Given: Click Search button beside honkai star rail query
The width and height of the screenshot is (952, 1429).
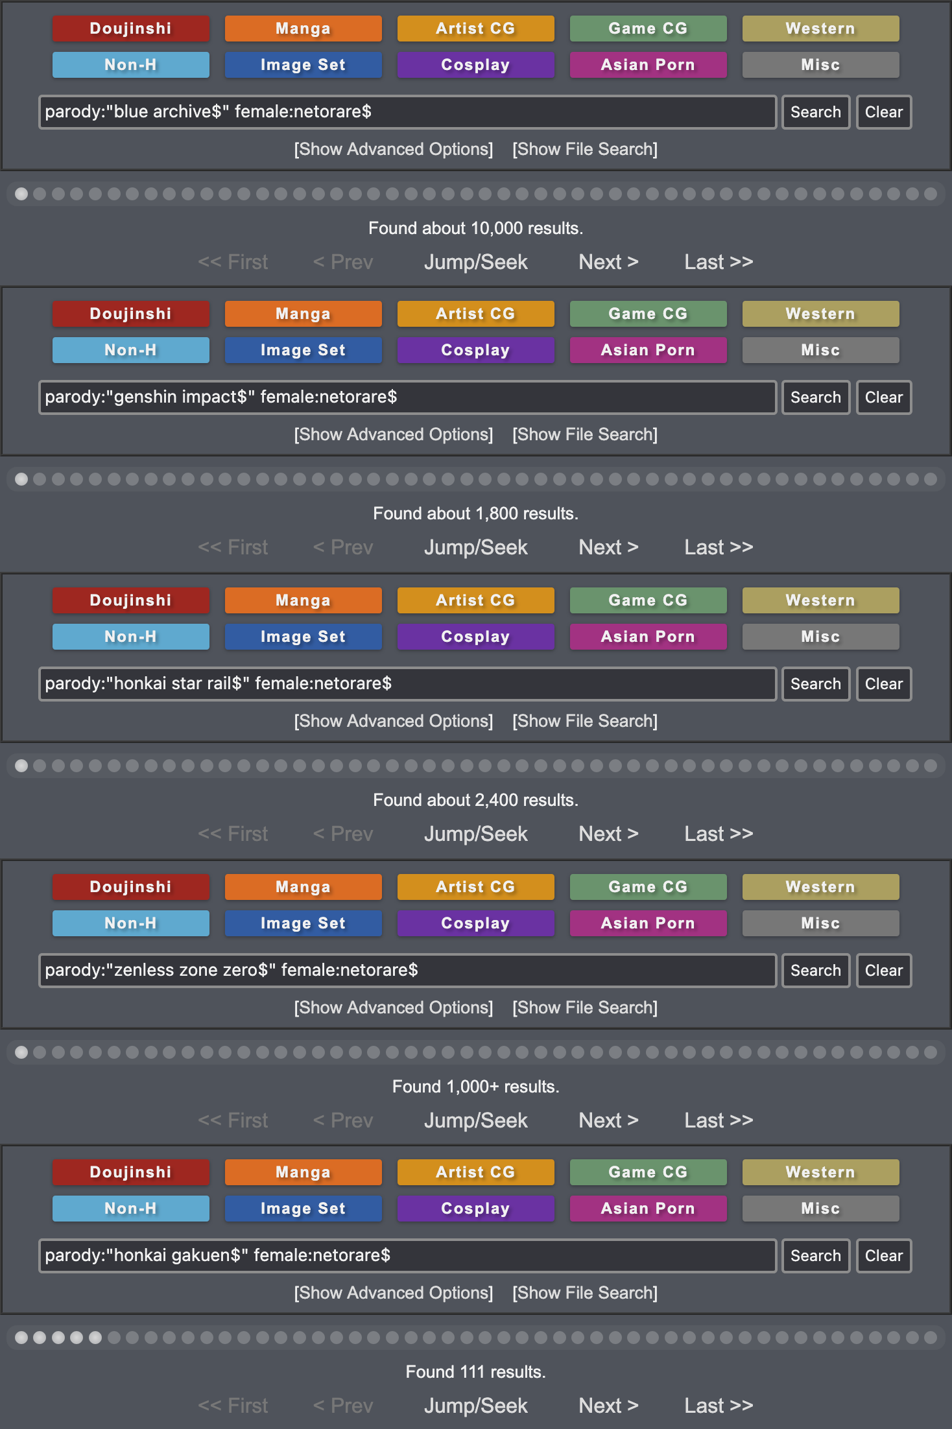Looking at the screenshot, I should [x=815, y=684].
